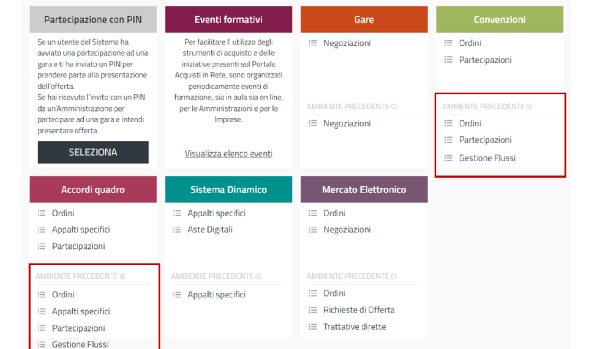Go to Richieste di Offerta
The width and height of the screenshot is (589, 349).
[x=359, y=310]
